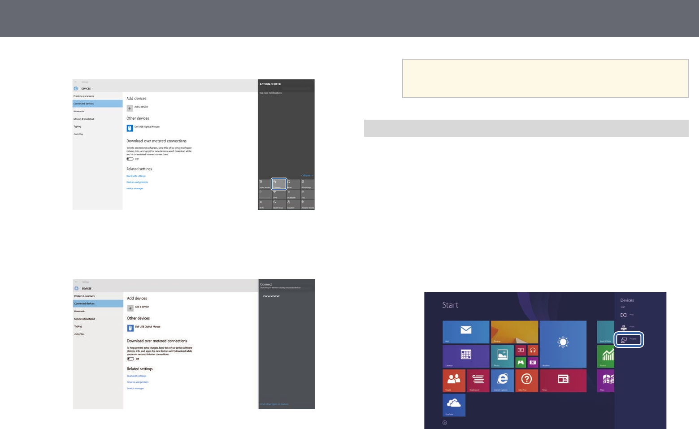The height and width of the screenshot is (429, 699).
Task: Open the Weather tile with sun icon
Action: coord(563,344)
